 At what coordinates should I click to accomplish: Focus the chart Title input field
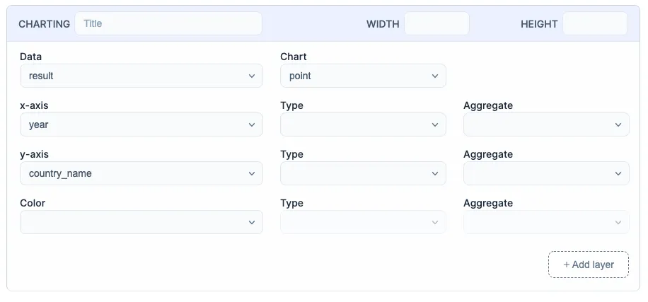click(168, 23)
